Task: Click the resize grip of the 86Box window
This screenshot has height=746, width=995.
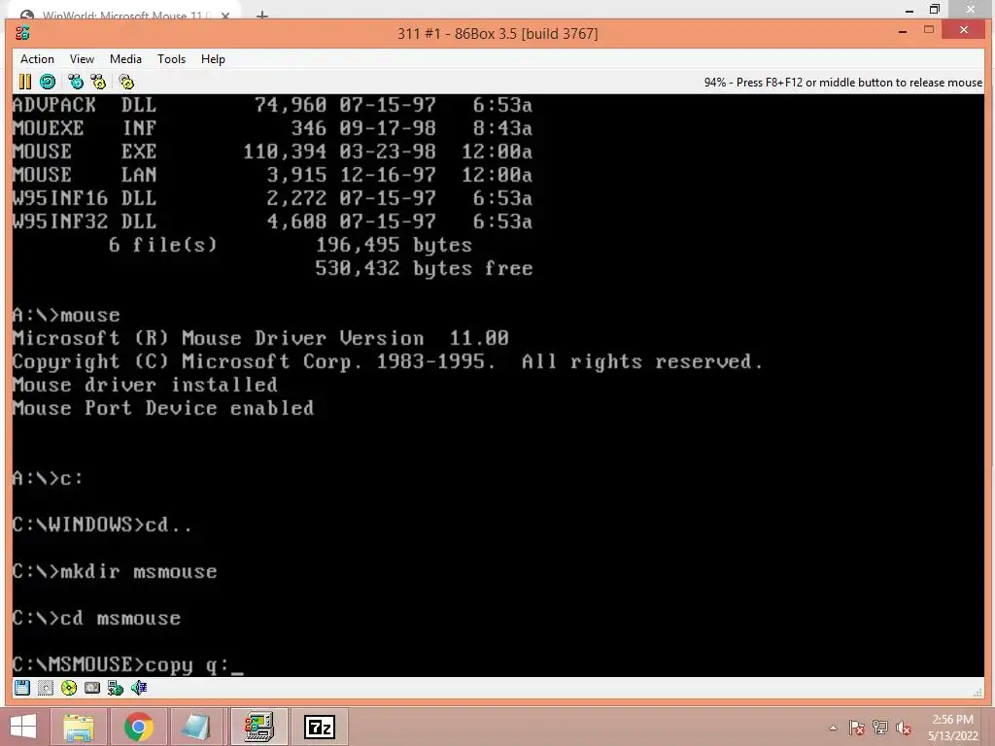Action: coord(978,692)
